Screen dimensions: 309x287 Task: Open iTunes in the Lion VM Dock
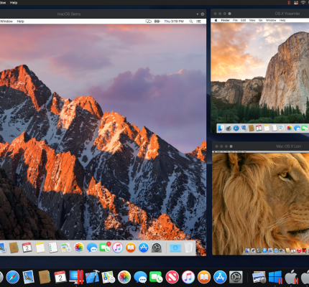click(x=299, y=250)
